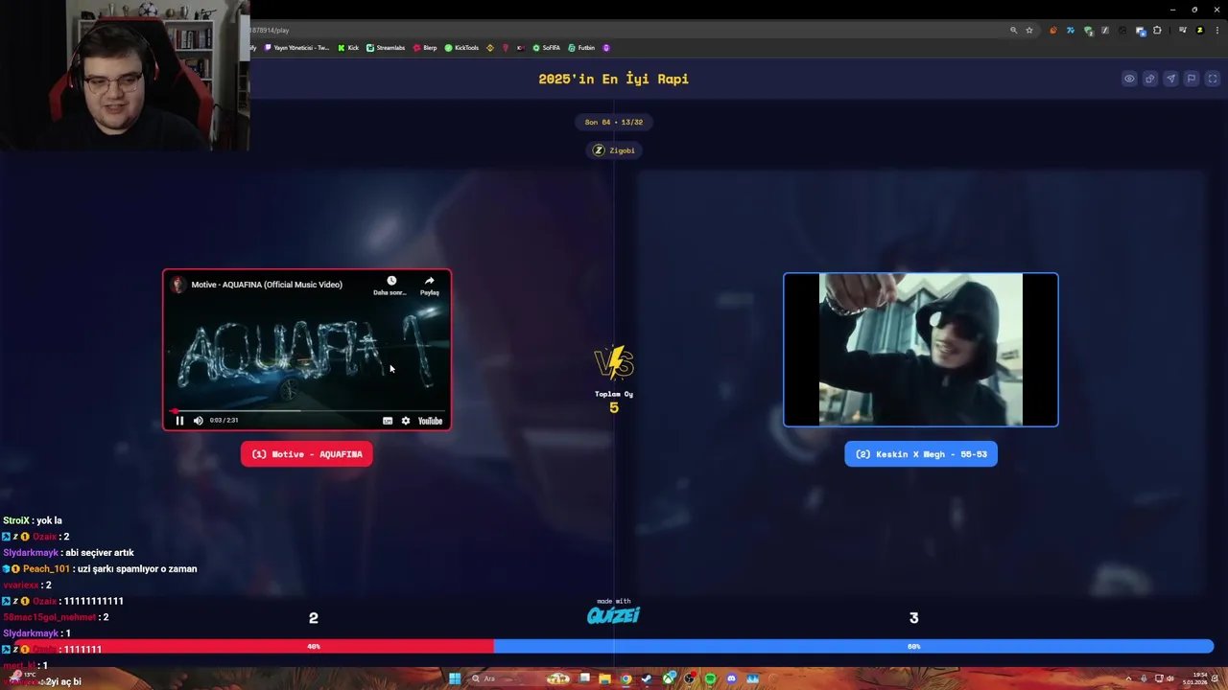This screenshot has width=1228, height=690.
Task: Vote for (1) Motive - AQUAFINA
Action: pos(307,454)
